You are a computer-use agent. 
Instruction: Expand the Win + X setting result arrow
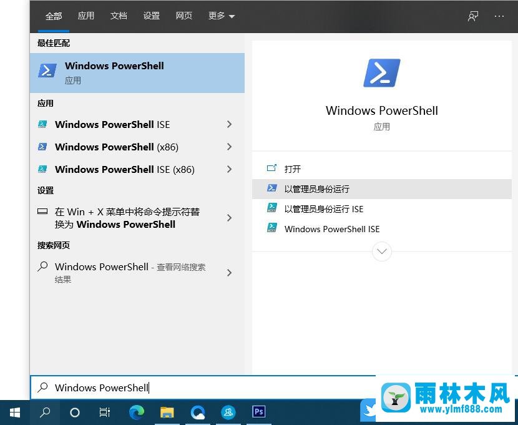pos(229,218)
